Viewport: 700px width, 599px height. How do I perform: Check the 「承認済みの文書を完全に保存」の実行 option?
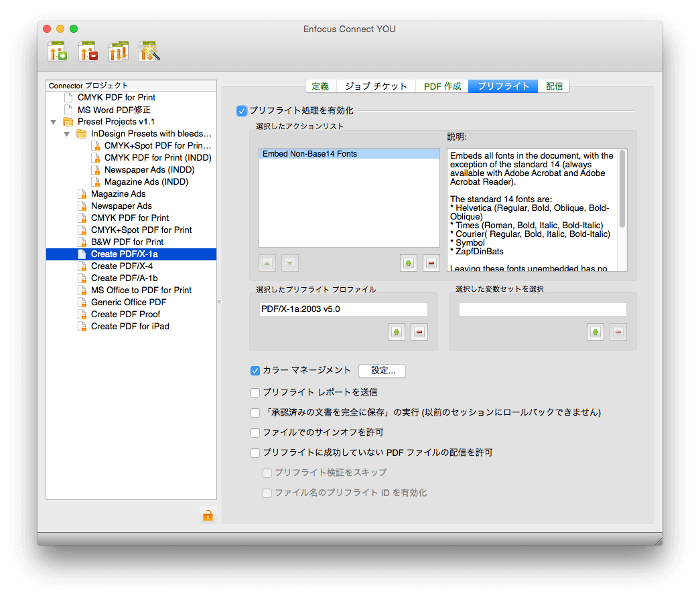click(x=255, y=412)
